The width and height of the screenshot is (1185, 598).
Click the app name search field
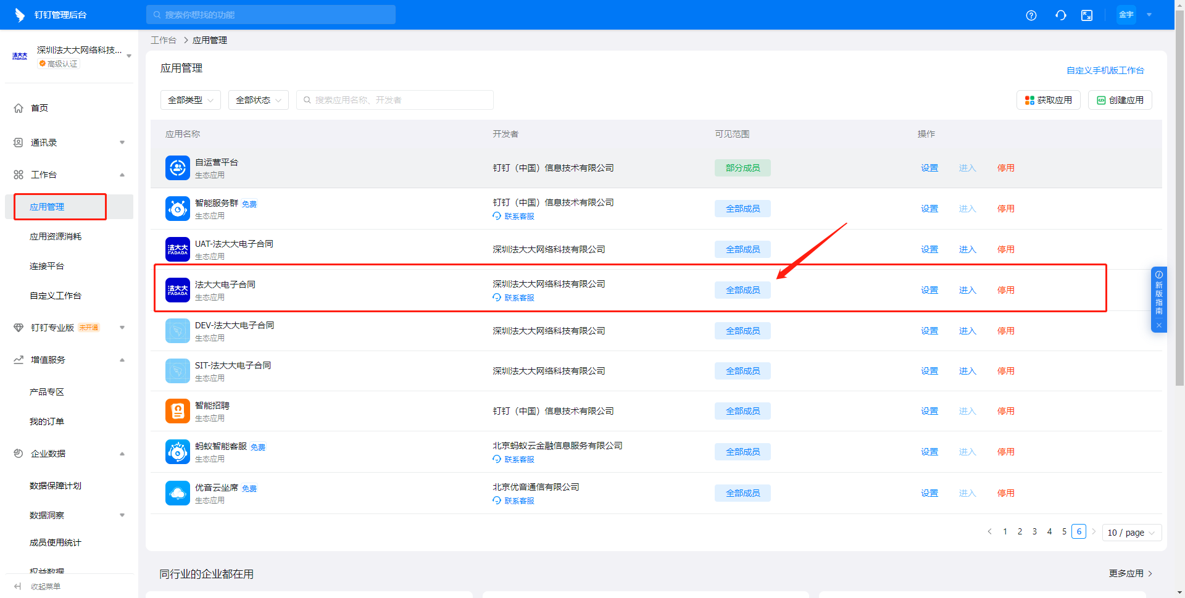(x=395, y=100)
